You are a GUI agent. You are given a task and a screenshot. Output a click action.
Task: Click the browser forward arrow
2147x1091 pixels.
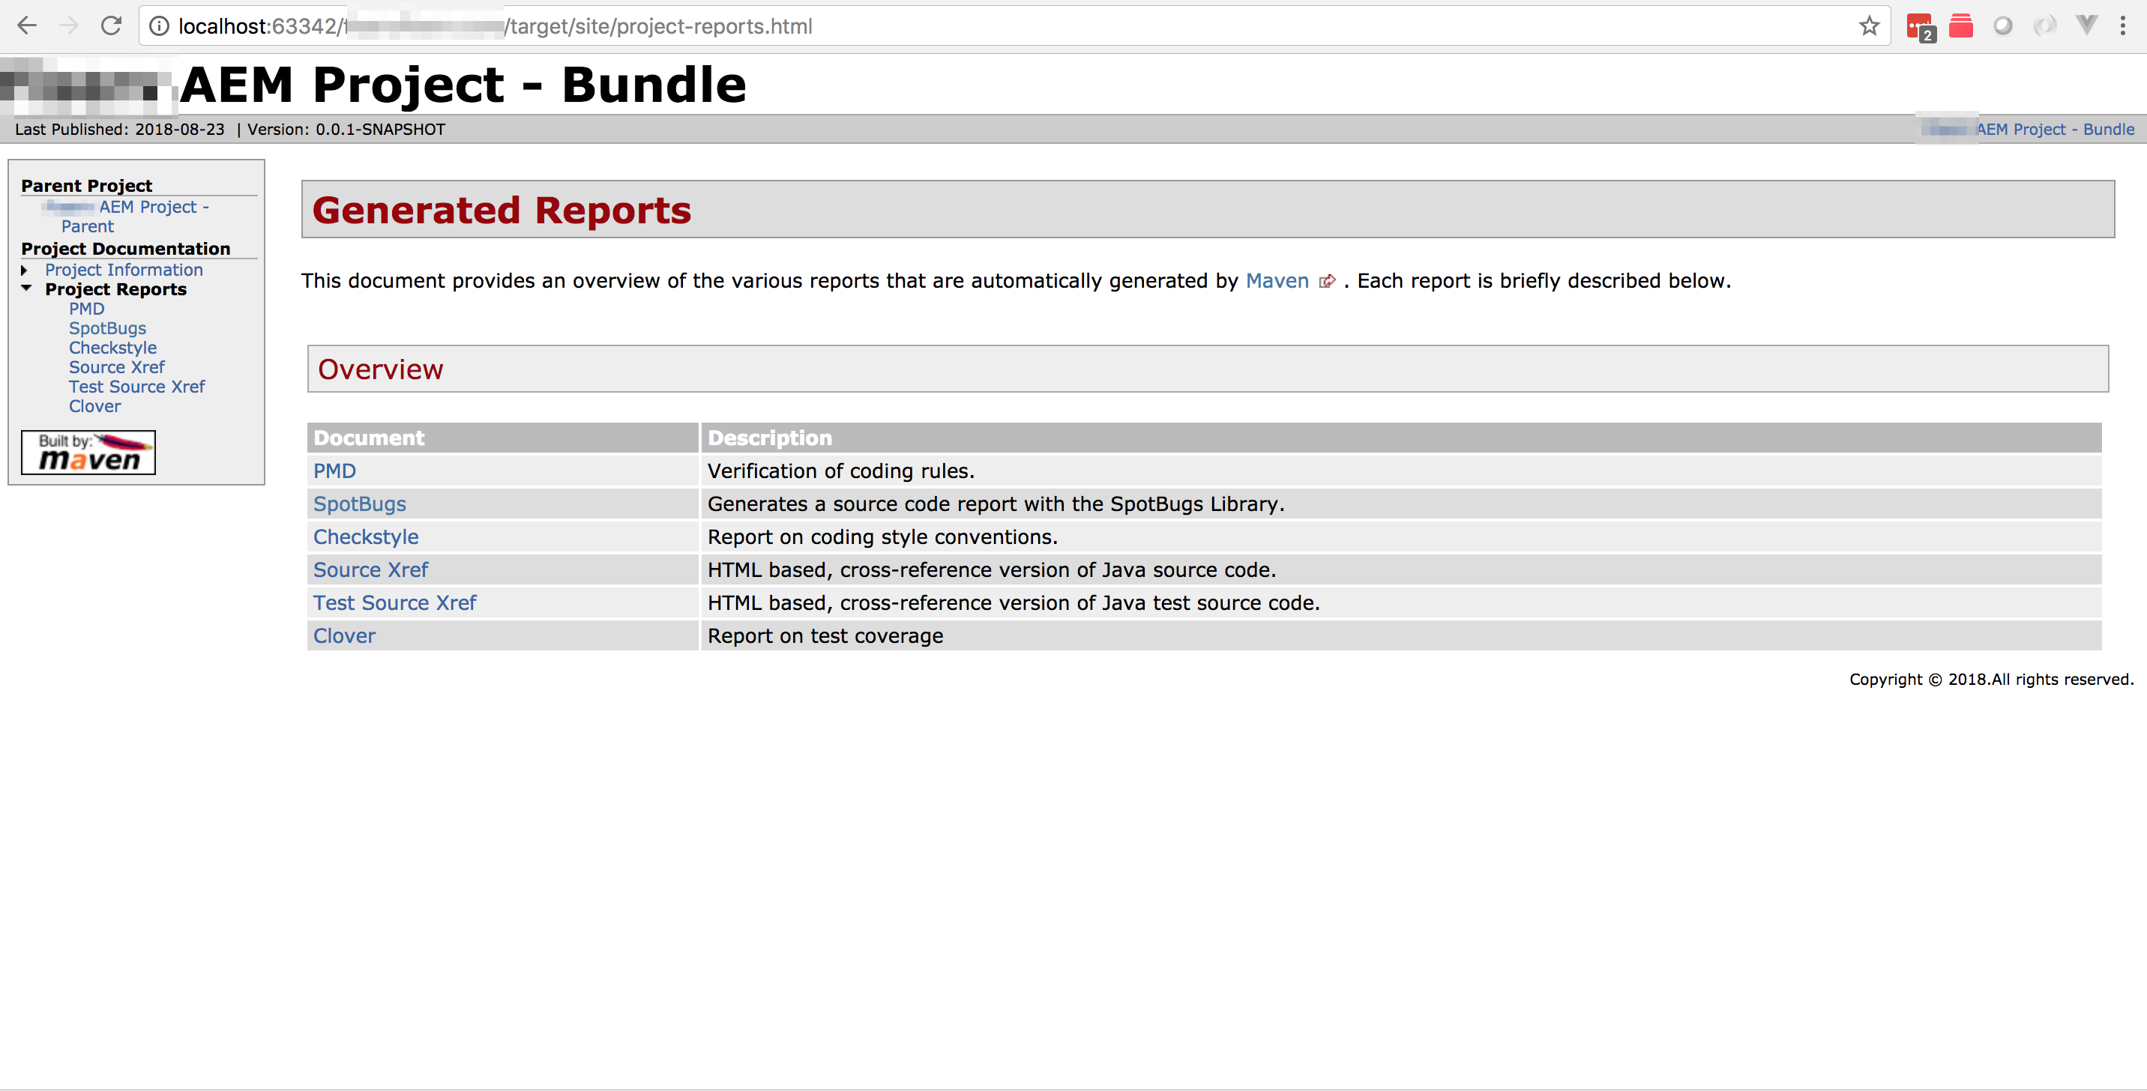[x=69, y=25]
